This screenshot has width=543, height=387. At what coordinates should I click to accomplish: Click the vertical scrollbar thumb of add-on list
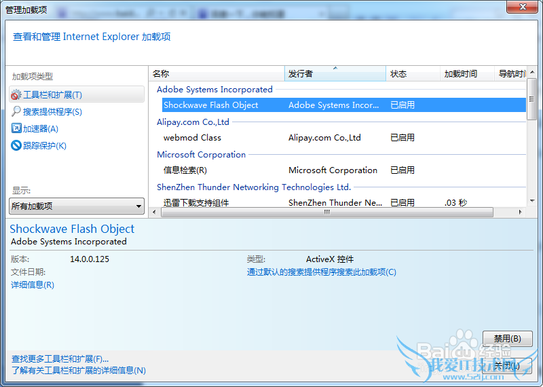(x=532, y=99)
